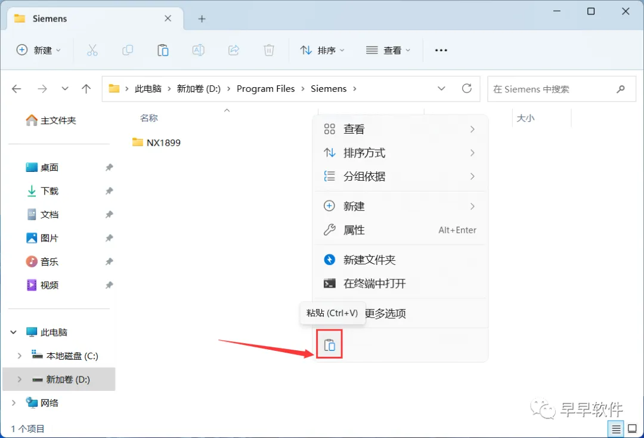
Task: Click Program Files in address breadcrumb
Action: coord(265,89)
